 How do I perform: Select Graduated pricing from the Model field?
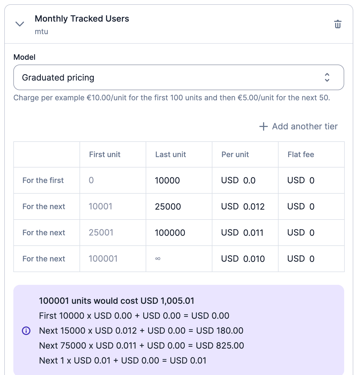[x=178, y=77]
